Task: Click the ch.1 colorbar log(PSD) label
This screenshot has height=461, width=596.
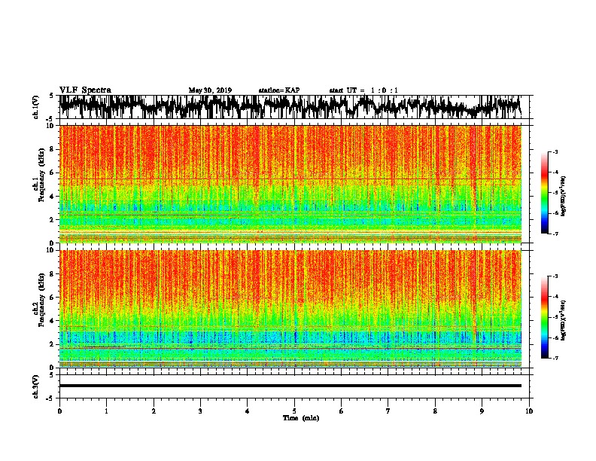Action: tap(563, 196)
